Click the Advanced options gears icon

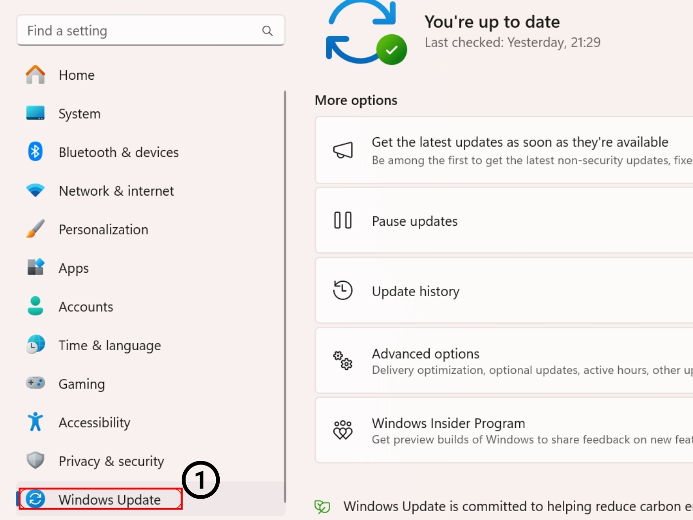click(343, 361)
